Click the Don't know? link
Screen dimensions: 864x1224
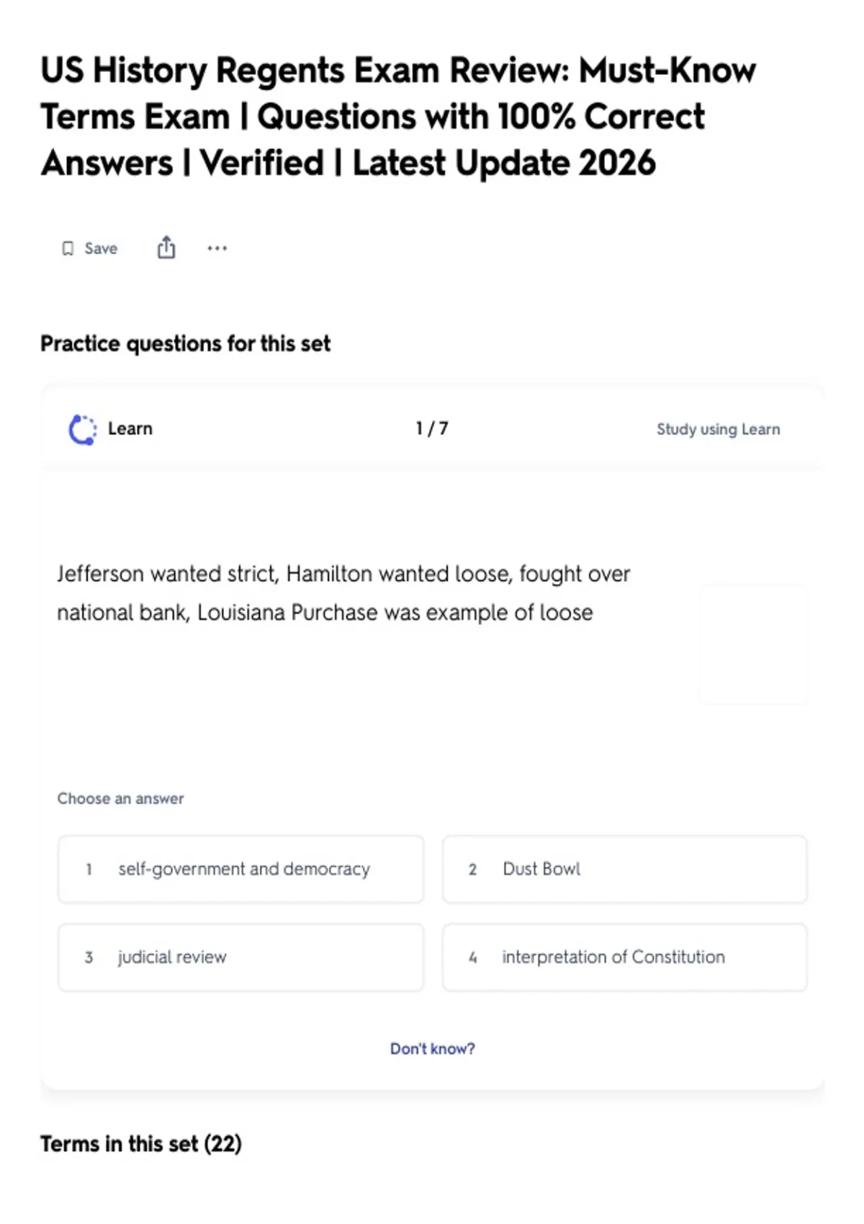[433, 1048]
